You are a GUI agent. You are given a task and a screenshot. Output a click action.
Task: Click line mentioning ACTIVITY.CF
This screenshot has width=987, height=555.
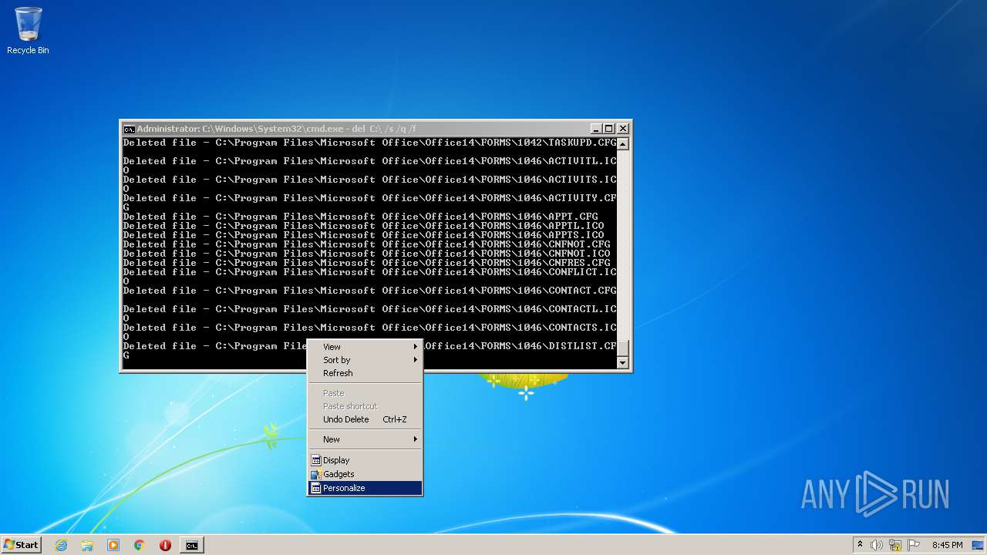(370, 198)
